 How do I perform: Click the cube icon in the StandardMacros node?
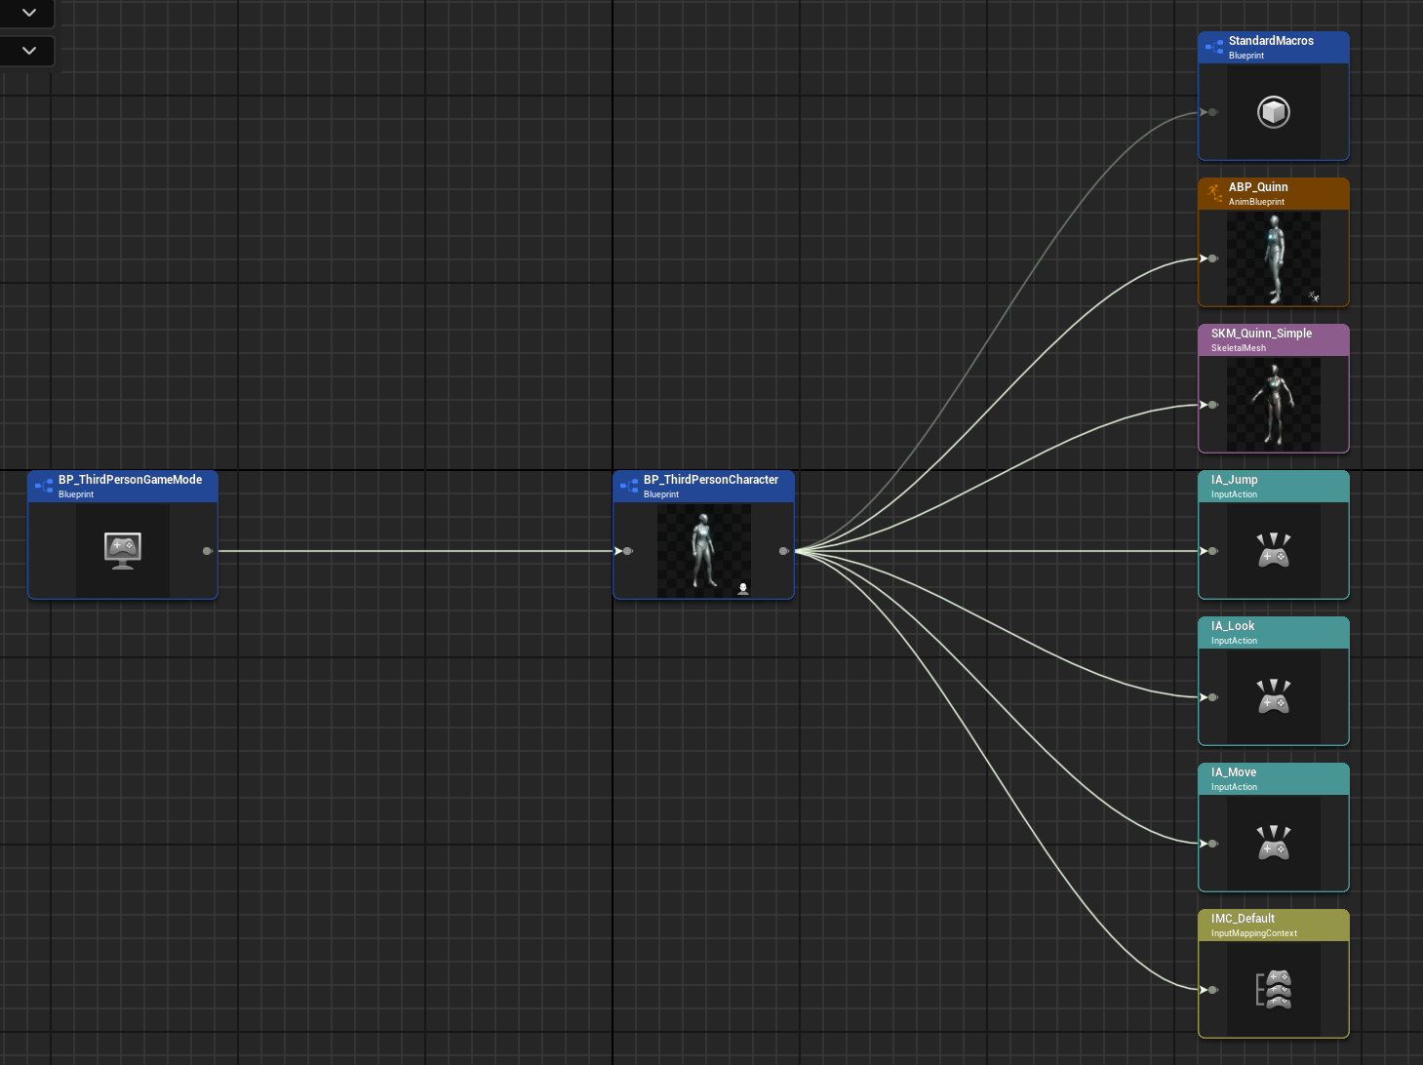click(x=1274, y=112)
